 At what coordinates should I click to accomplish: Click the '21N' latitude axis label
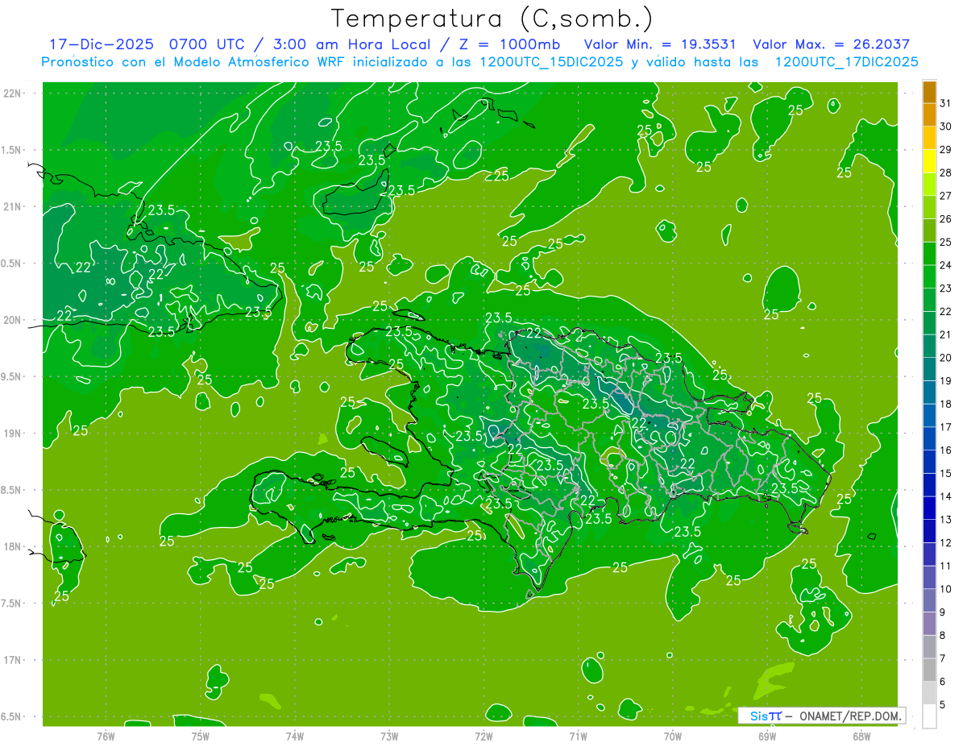(x=13, y=206)
